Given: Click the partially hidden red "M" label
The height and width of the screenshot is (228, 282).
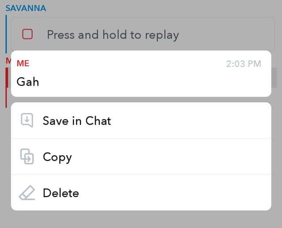Looking at the screenshot, I should click(7, 60).
